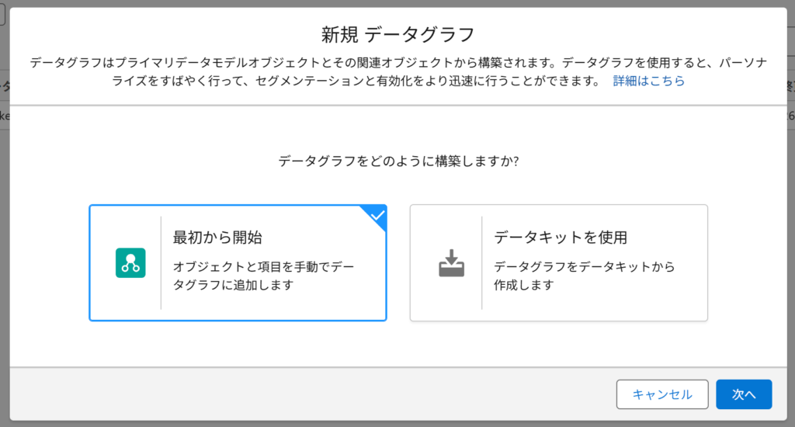The height and width of the screenshot is (427, 795).
Task: Click the divider line inside データキットを使用 card
Action: (481, 262)
